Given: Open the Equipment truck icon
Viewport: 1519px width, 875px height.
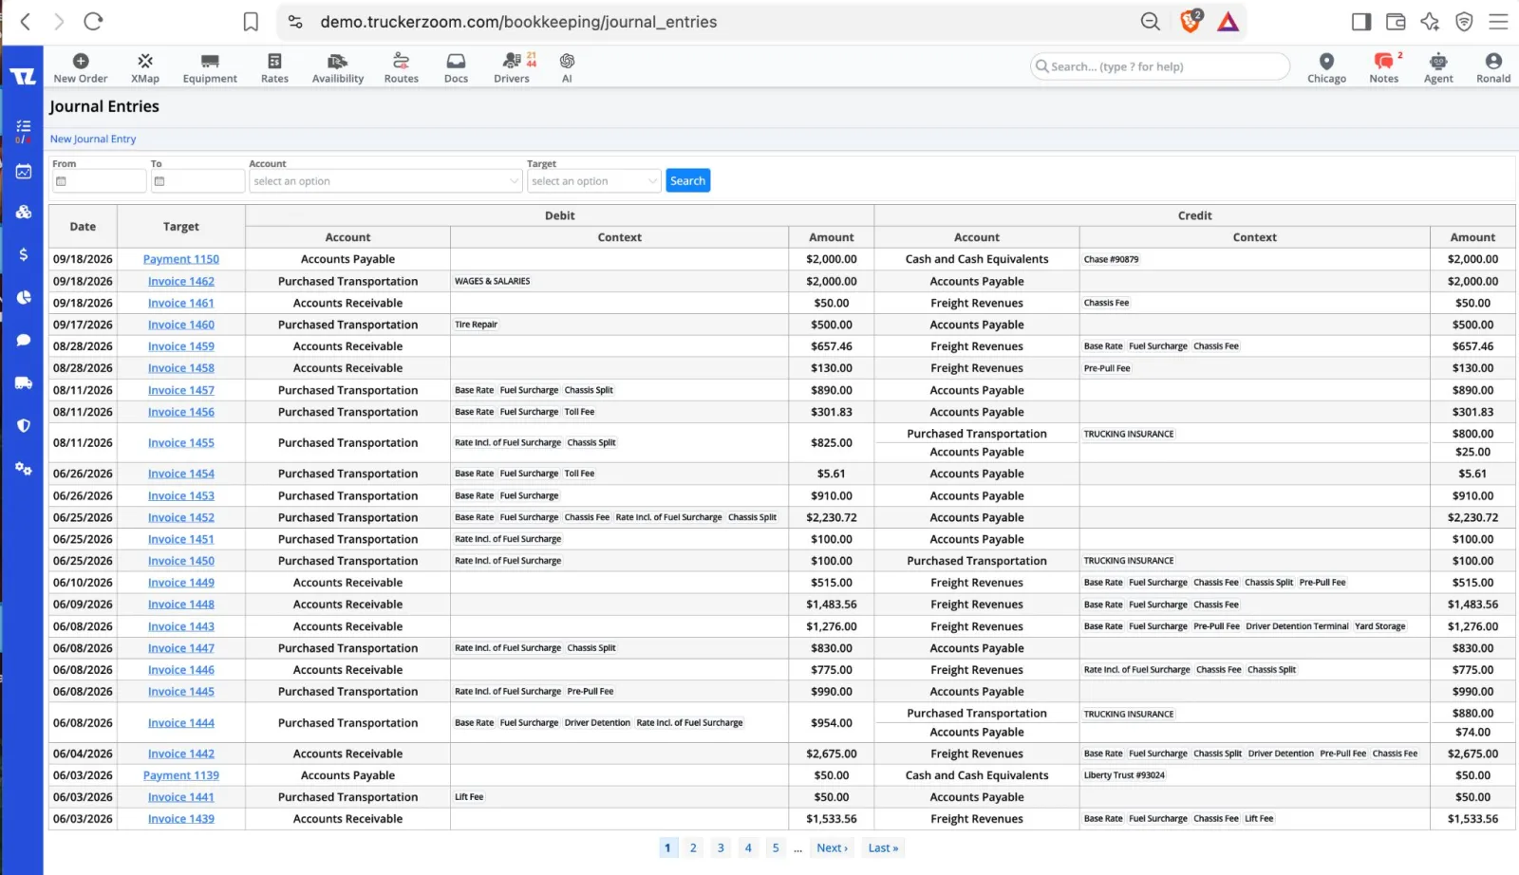Looking at the screenshot, I should [210, 67].
